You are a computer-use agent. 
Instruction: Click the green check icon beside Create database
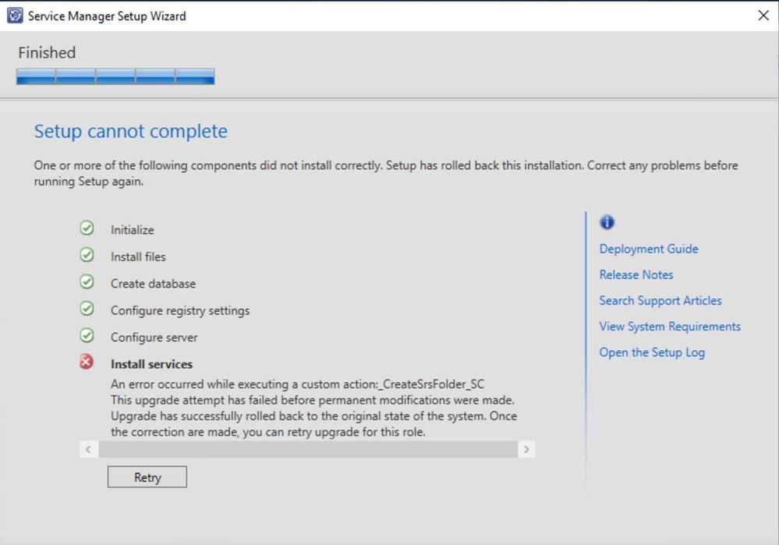pos(87,281)
